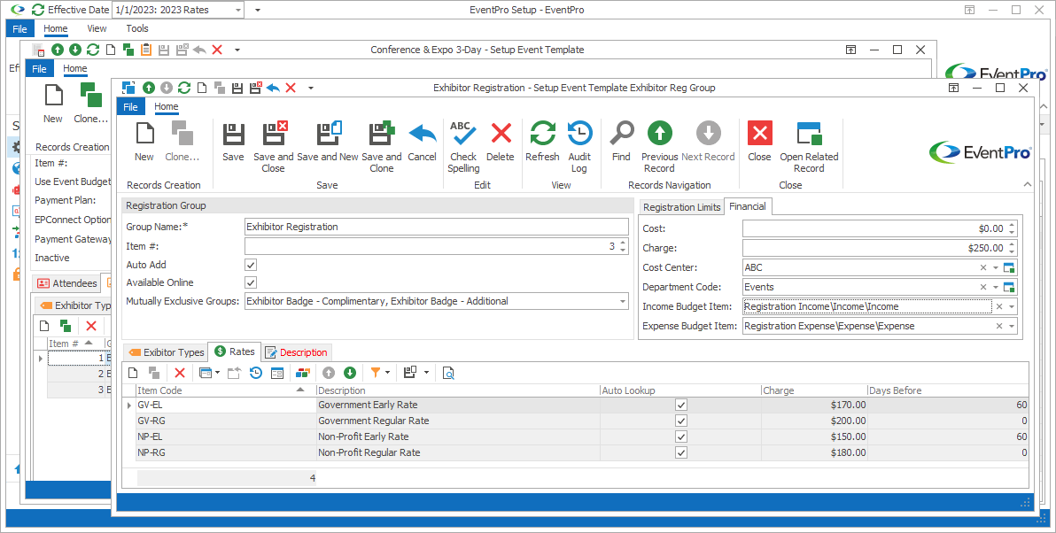Click the orange filter funnel in Rates toolbar
The image size is (1056, 533).
click(376, 373)
